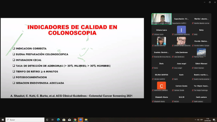Select Patricia Flores' mountain photo tile
Screen dimensions: 217x122
[x=201, y=52]
